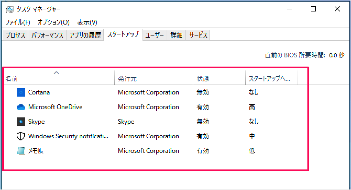Screen dimensions: 351x190
Task: Select the Cortana row name
Action: click(39, 92)
